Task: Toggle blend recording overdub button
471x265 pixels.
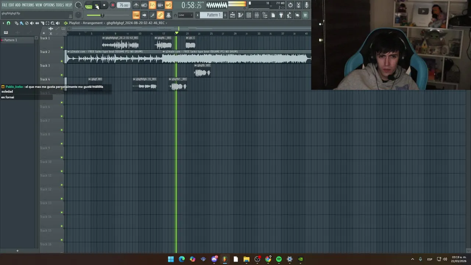Action: tap(160, 5)
